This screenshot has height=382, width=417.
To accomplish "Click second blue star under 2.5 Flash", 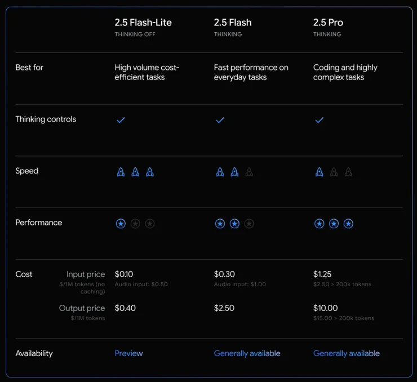I will (x=234, y=224).
